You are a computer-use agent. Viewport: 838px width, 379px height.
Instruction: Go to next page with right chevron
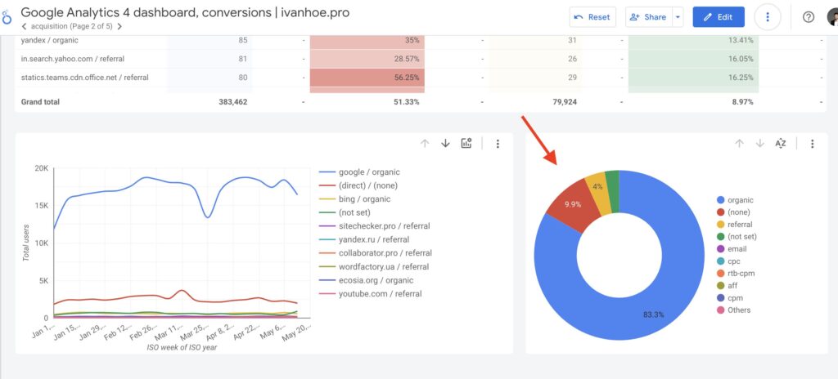coord(119,26)
